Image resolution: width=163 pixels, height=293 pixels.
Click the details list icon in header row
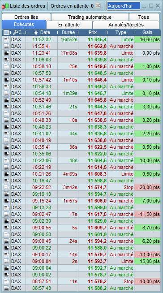point(6,33)
